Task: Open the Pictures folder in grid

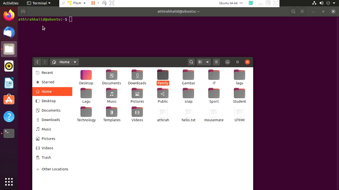Action: click(x=137, y=96)
